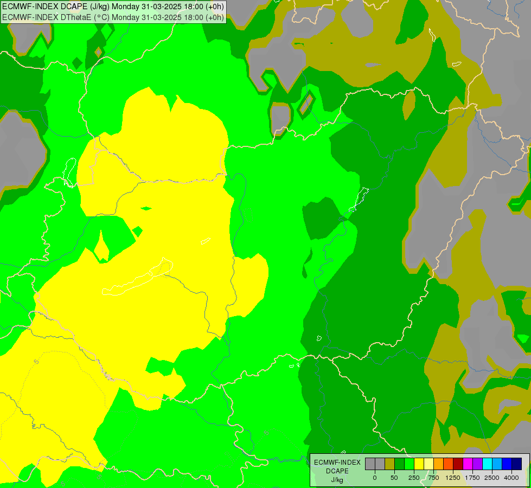
Task: Click the 4000 value on the legend scale
Action: 511,478
